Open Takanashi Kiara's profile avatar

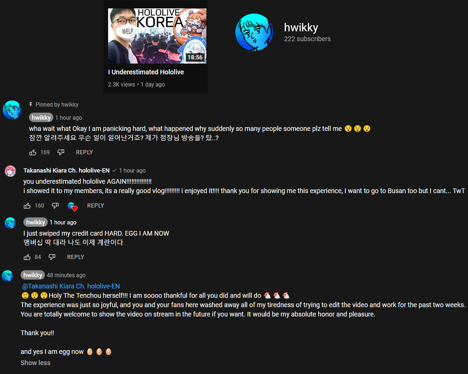click(x=10, y=171)
